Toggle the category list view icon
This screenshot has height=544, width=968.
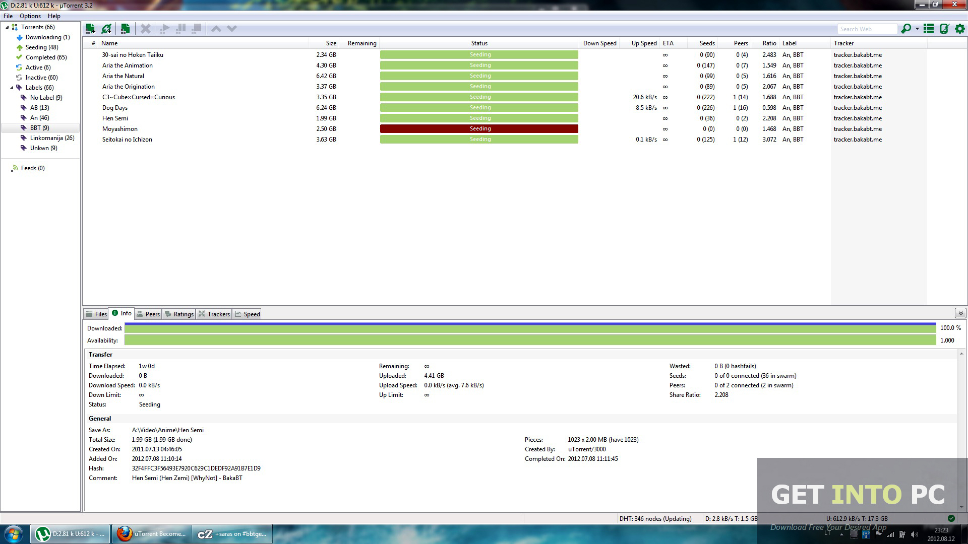tap(929, 29)
